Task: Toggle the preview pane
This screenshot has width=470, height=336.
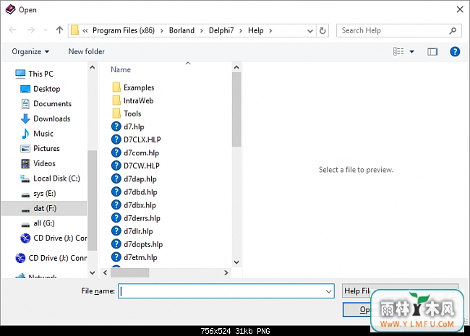Action: [432, 52]
